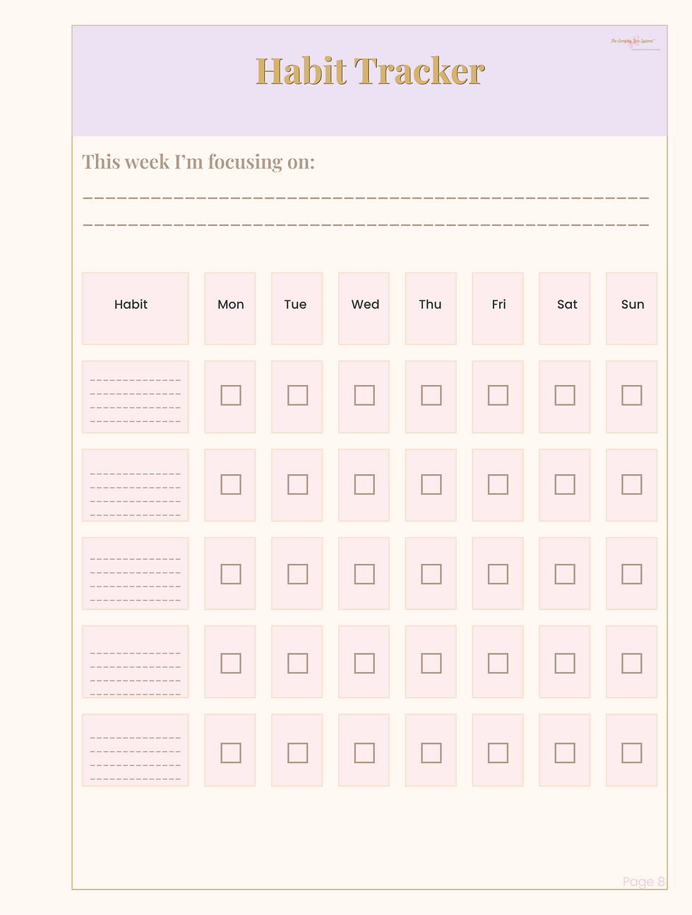Click the Page 8 footer label

tap(644, 881)
